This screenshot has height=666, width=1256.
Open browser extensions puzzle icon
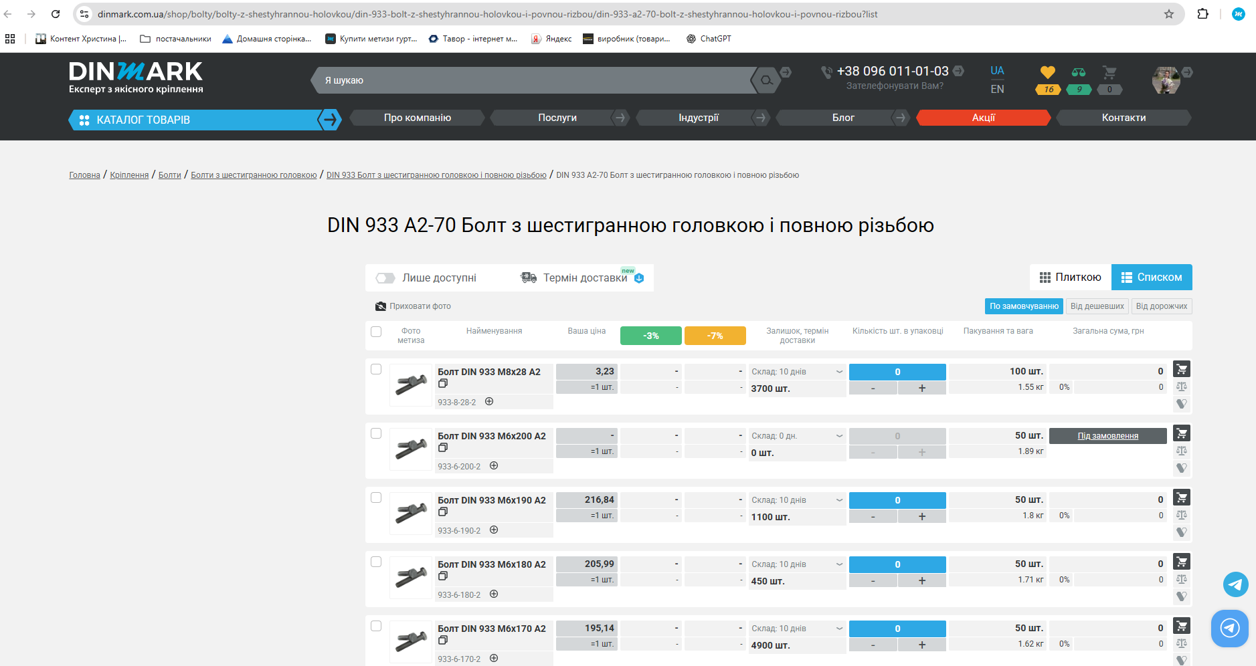1203,14
